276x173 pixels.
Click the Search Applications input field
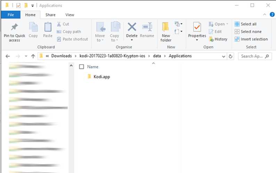click(x=252, y=56)
